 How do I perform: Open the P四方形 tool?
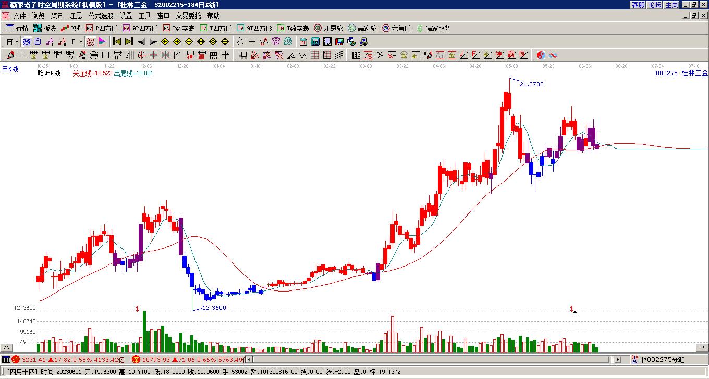[x=102, y=28]
